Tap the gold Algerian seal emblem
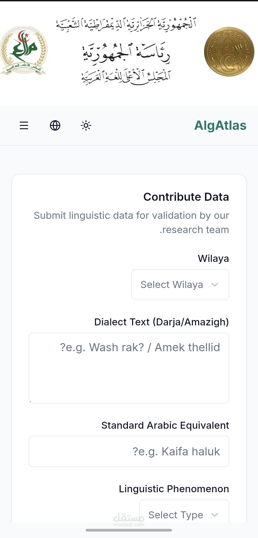The height and width of the screenshot is (538, 258). (229, 51)
